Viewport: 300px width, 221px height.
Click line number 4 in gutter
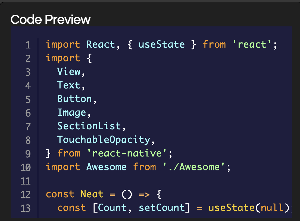(28, 86)
